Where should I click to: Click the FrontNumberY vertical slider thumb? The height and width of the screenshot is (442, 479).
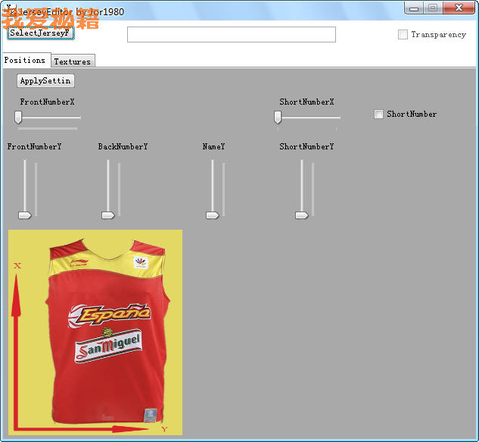click(25, 215)
